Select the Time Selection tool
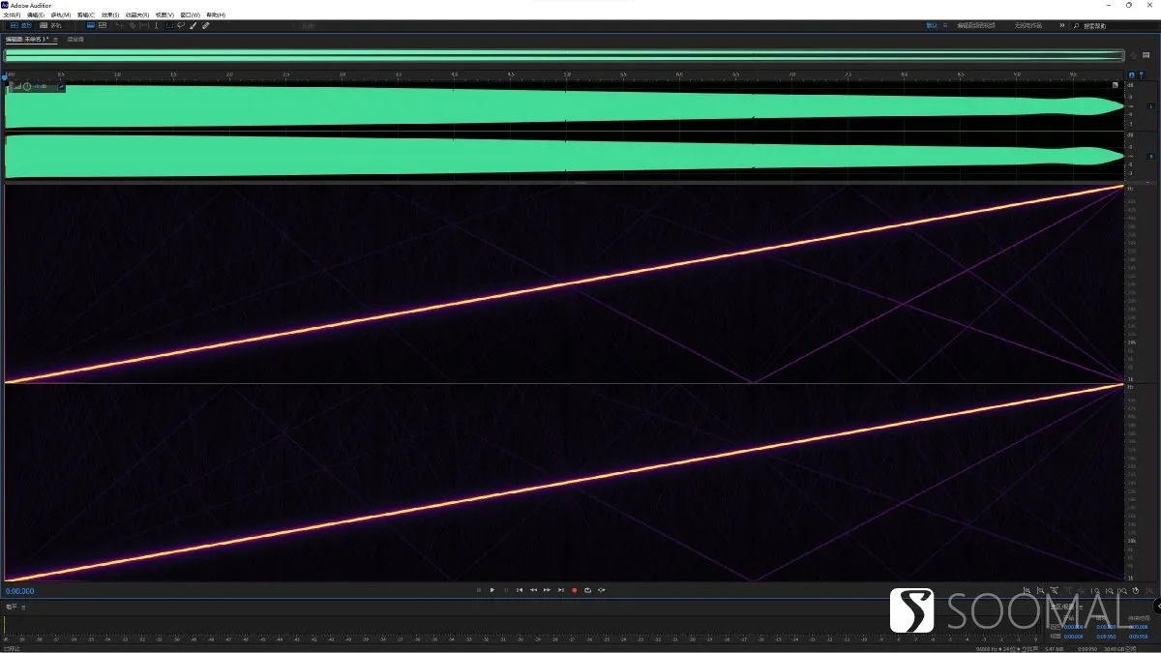Image resolution: width=1161 pixels, height=653 pixels. (x=156, y=25)
